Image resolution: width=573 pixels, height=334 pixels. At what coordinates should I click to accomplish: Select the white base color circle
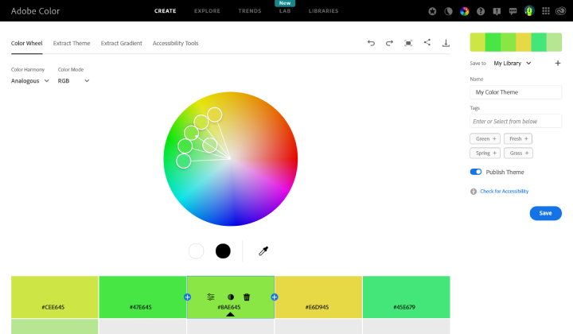(x=197, y=251)
